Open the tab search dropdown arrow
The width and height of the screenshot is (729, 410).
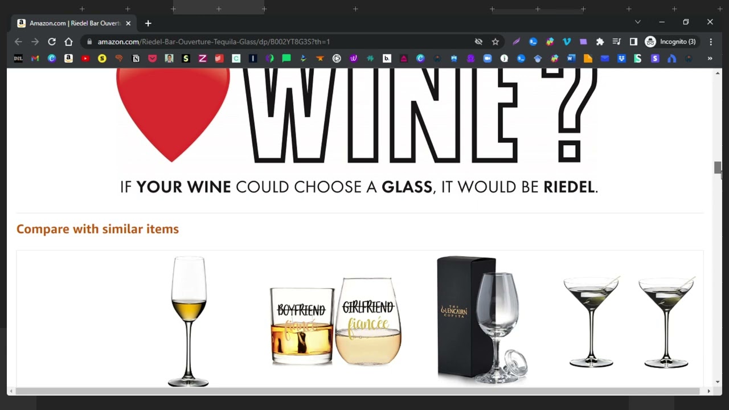(638, 22)
